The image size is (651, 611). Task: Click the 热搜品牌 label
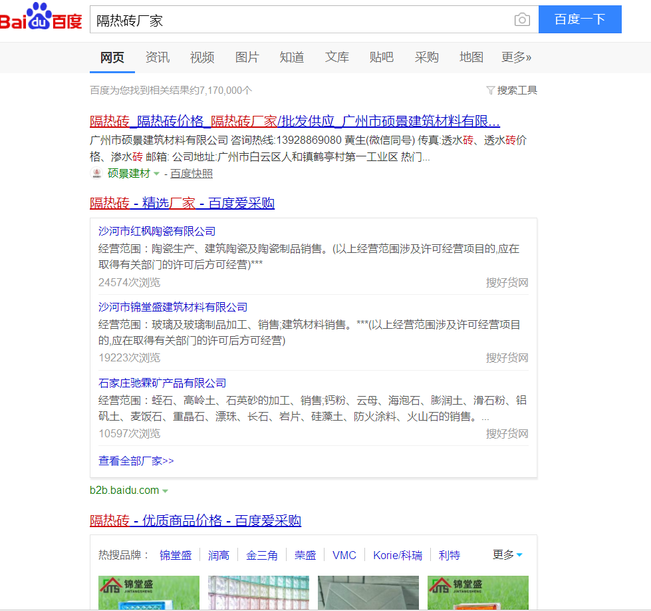pyautogui.click(x=123, y=555)
